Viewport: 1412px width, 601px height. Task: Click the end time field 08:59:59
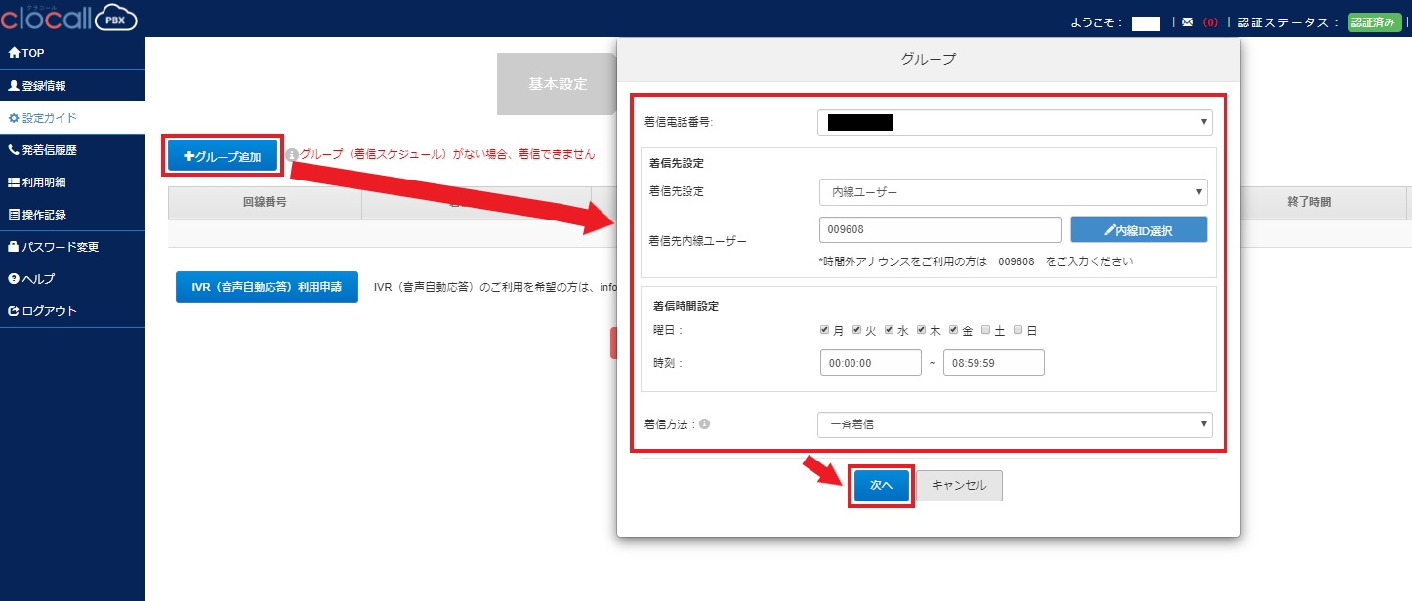(993, 362)
